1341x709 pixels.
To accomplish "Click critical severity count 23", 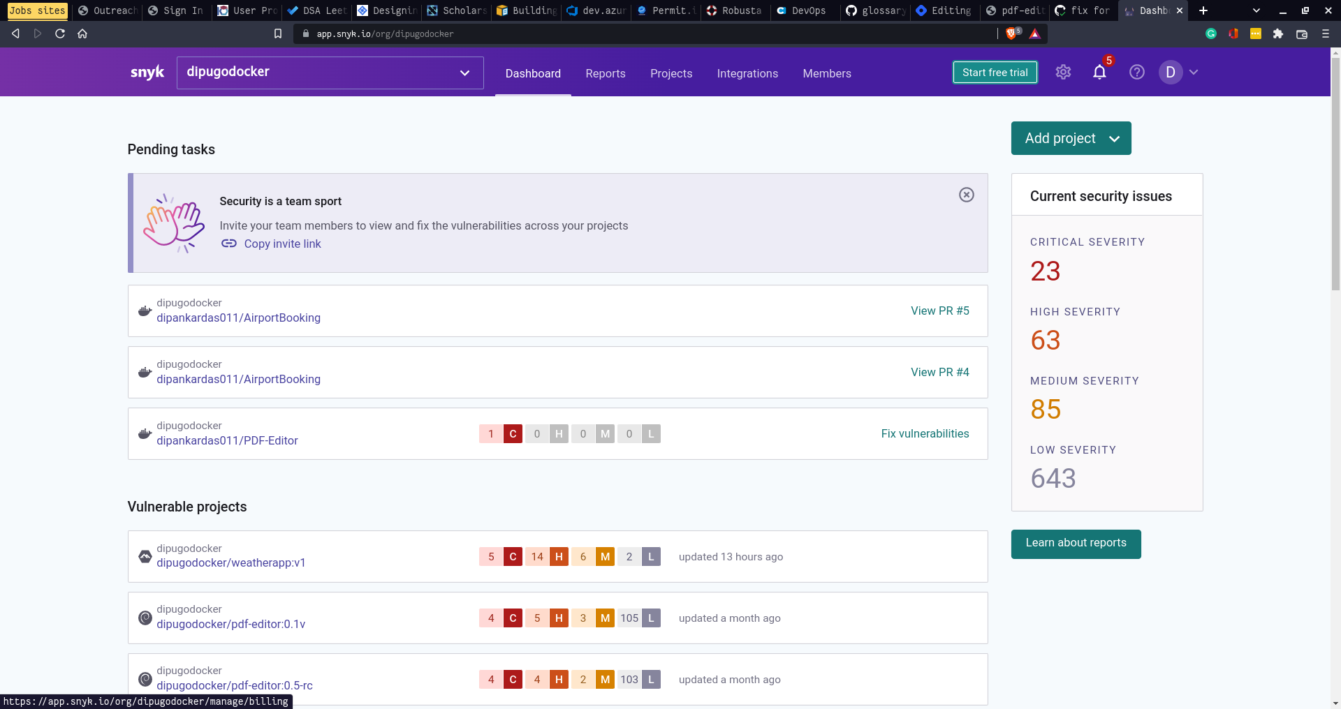I will [x=1045, y=271].
